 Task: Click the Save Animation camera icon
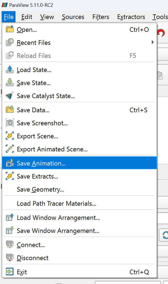[x=10, y=163]
